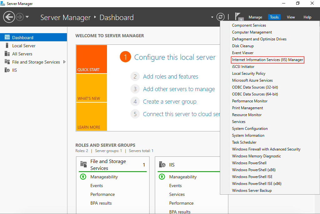Expand File and Storage Services submenu arrow
This screenshot has height=214, width=320.
[x=64, y=62]
